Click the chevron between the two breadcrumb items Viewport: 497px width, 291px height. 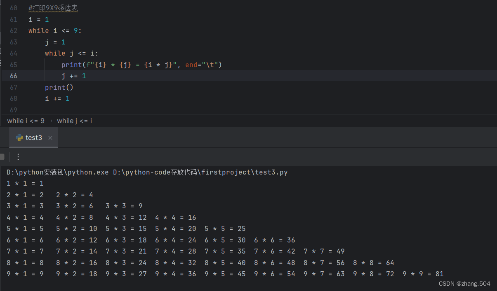coord(50,121)
